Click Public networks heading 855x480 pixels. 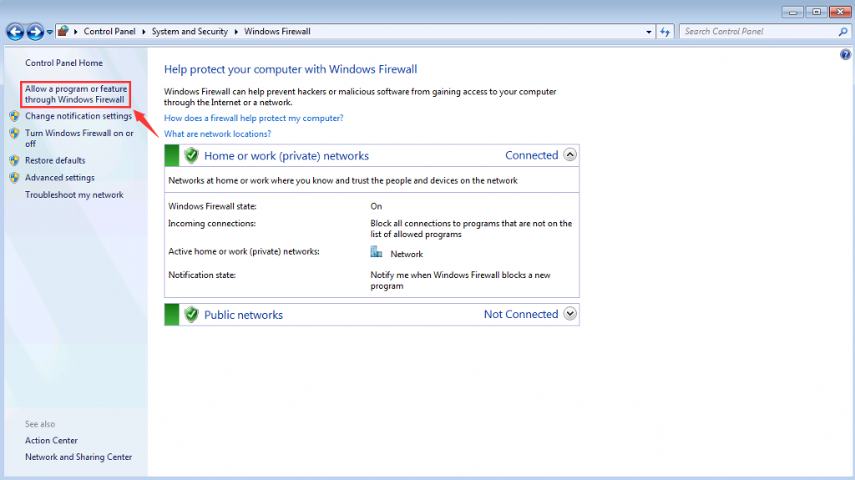(x=243, y=315)
